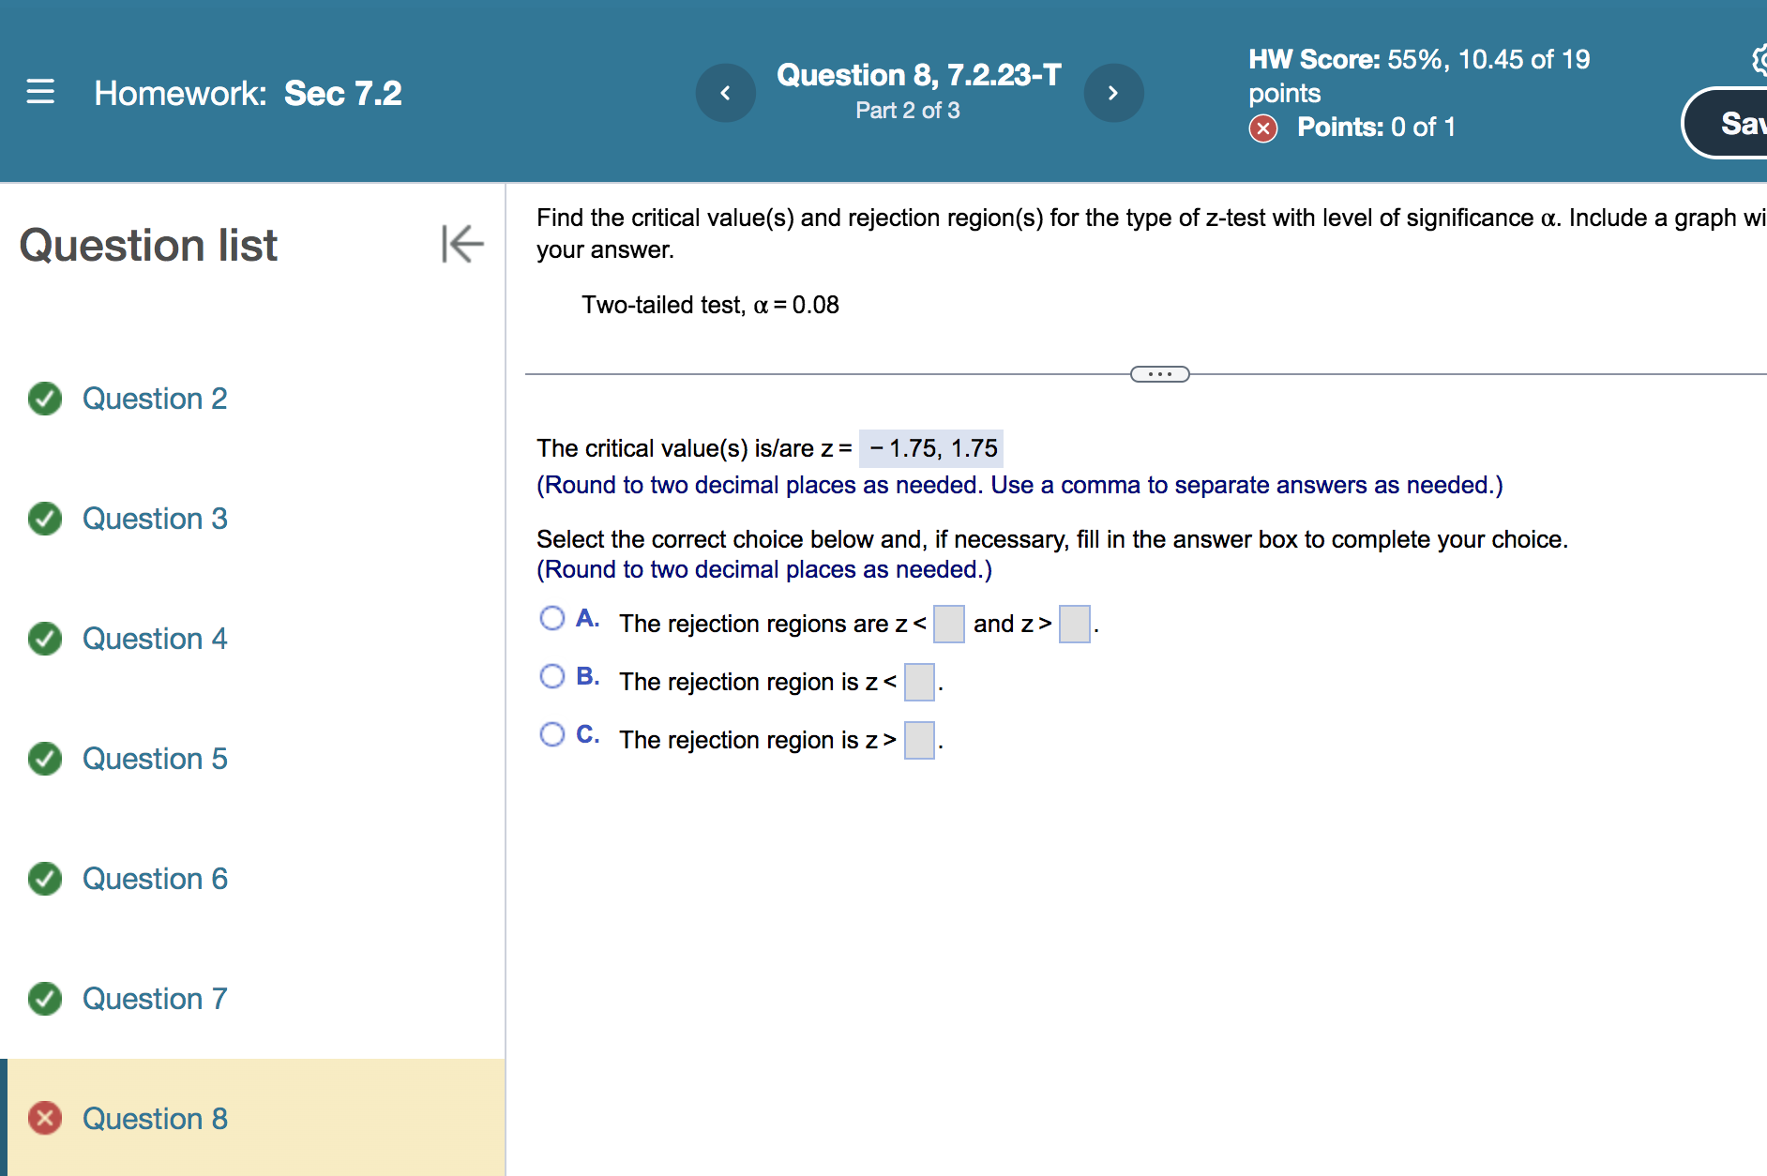Click Question 2 green checkmark icon
The image size is (1767, 1176).
(x=45, y=399)
